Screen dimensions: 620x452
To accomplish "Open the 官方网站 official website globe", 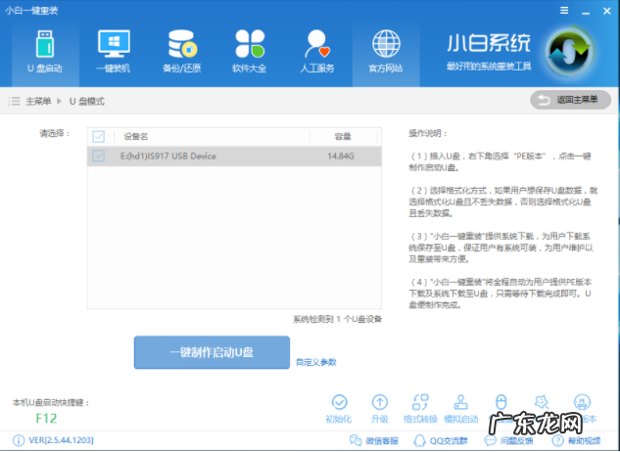I will 386,53.
